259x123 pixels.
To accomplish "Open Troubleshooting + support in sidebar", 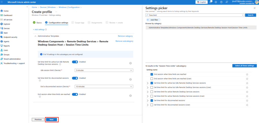I will pyautogui.click(x=14, y=63).
